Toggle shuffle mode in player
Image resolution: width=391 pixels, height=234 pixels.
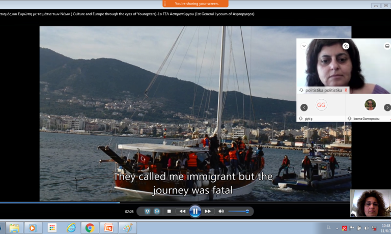(x=147, y=211)
